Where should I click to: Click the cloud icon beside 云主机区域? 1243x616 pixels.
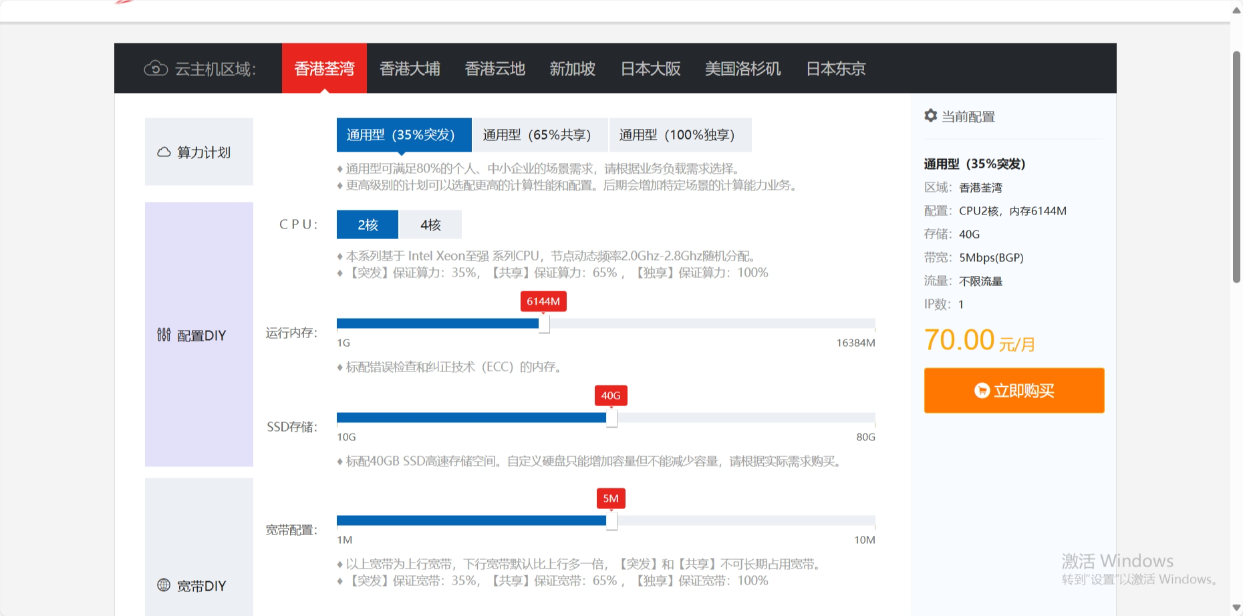[x=156, y=67]
